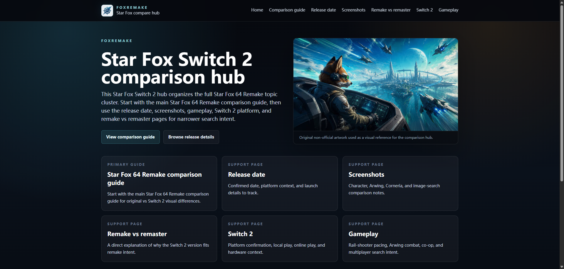
Task: Open the Release date support page card
Action: click(280, 183)
